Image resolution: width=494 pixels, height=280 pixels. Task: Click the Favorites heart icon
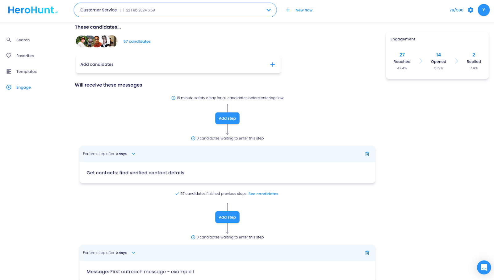coord(9,56)
